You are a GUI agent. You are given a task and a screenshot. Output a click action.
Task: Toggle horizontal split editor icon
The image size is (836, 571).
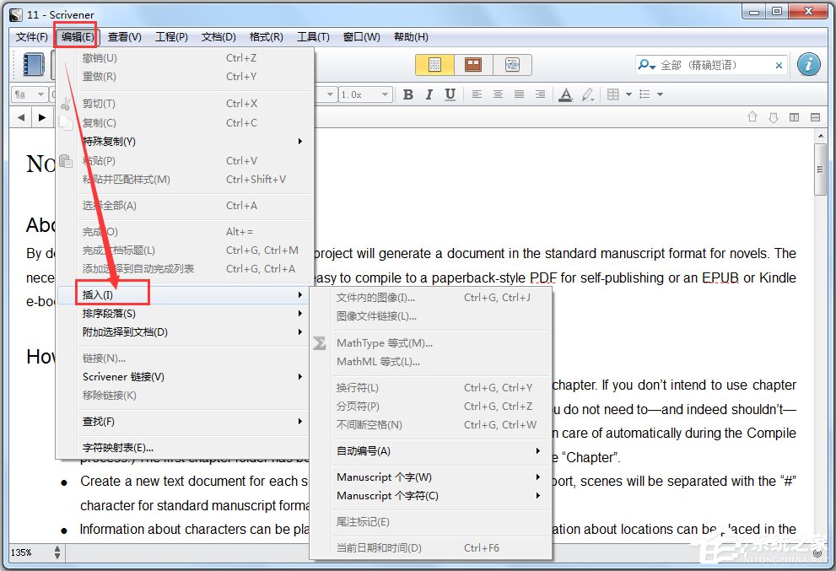(x=815, y=116)
